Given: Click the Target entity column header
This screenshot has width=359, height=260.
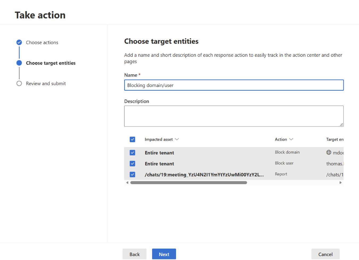Looking at the screenshot, I should [335, 139].
